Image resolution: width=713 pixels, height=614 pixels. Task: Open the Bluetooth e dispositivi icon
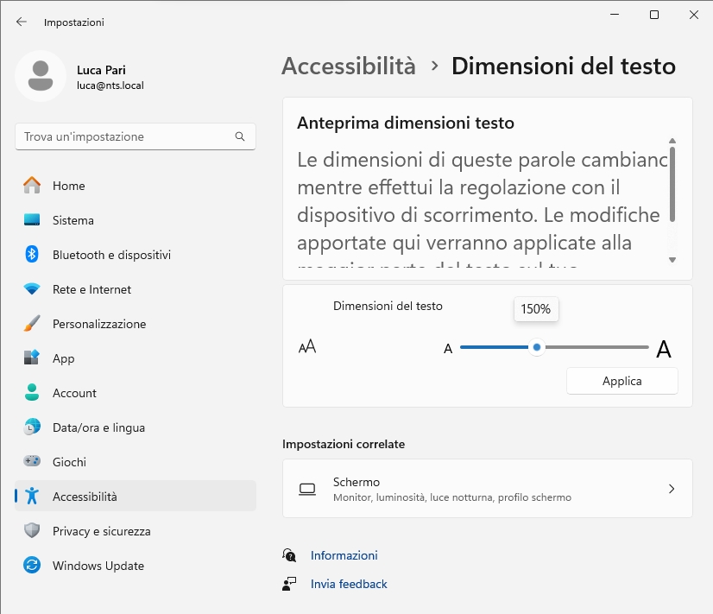click(32, 255)
